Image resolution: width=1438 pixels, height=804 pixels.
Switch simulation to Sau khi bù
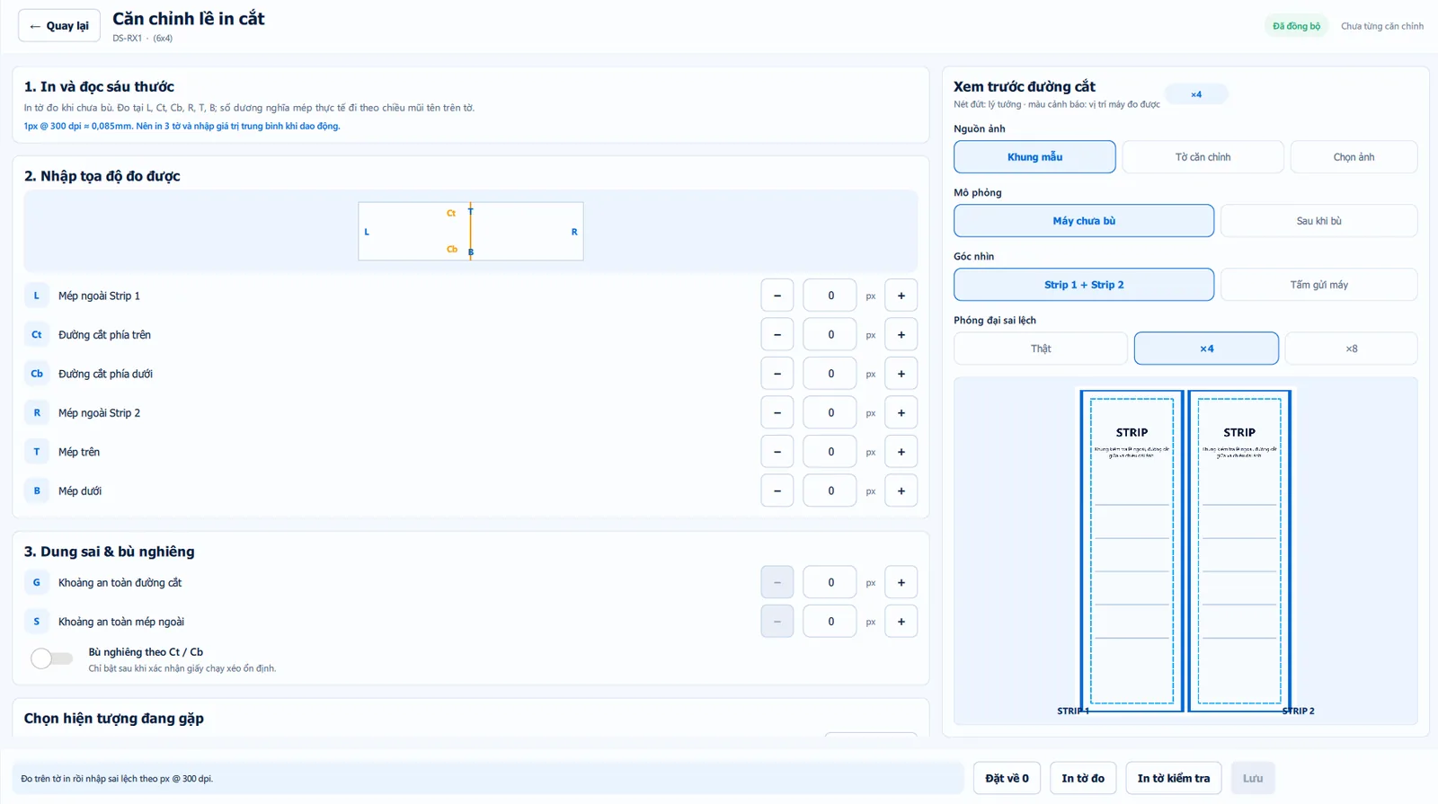[x=1318, y=221]
